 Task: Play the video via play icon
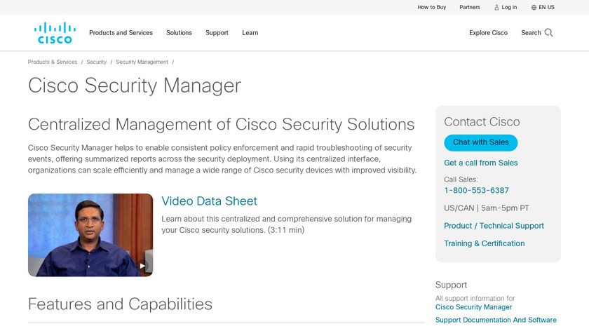[142, 266]
